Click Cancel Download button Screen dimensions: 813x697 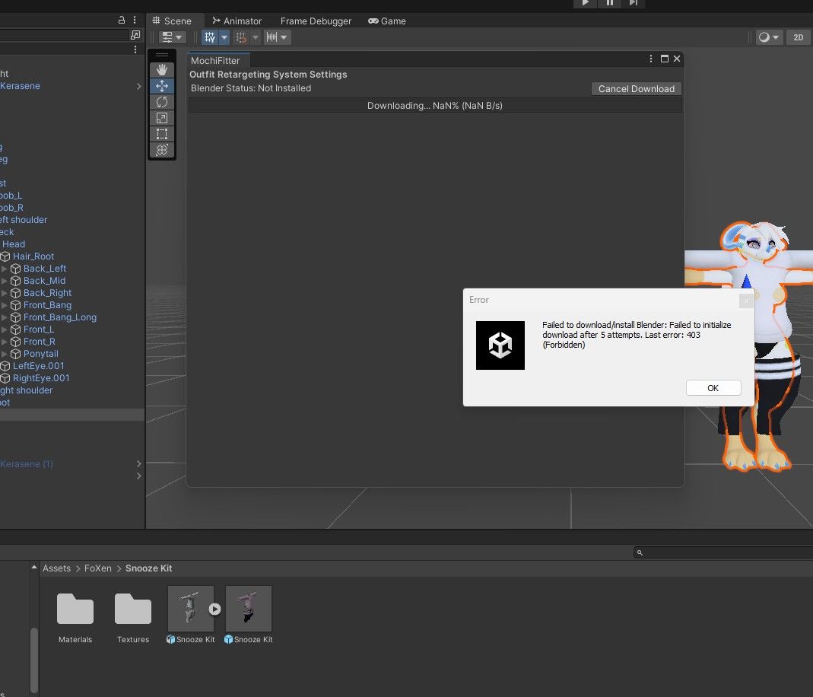(x=637, y=89)
